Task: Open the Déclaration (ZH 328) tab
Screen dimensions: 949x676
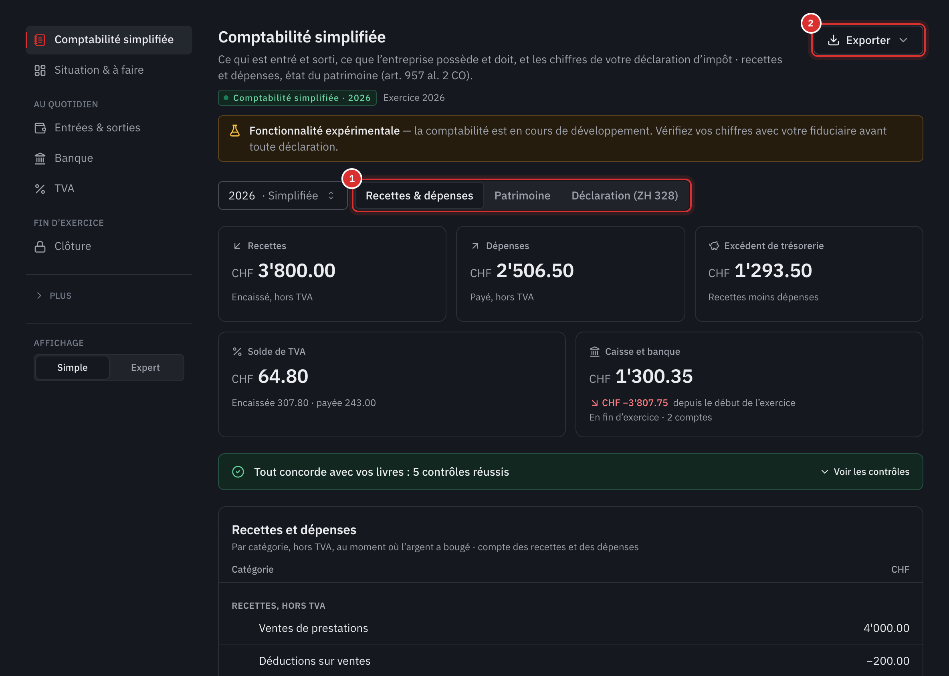Action: tap(624, 196)
